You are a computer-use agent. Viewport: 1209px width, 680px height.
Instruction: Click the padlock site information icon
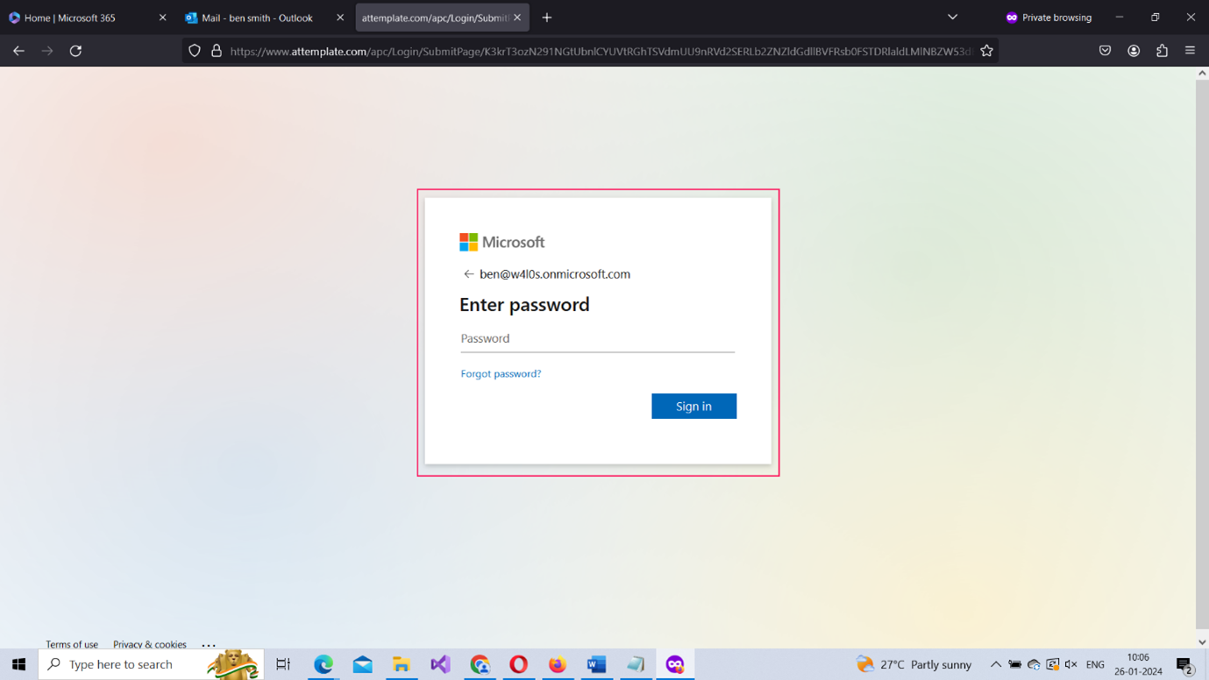click(x=216, y=51)
